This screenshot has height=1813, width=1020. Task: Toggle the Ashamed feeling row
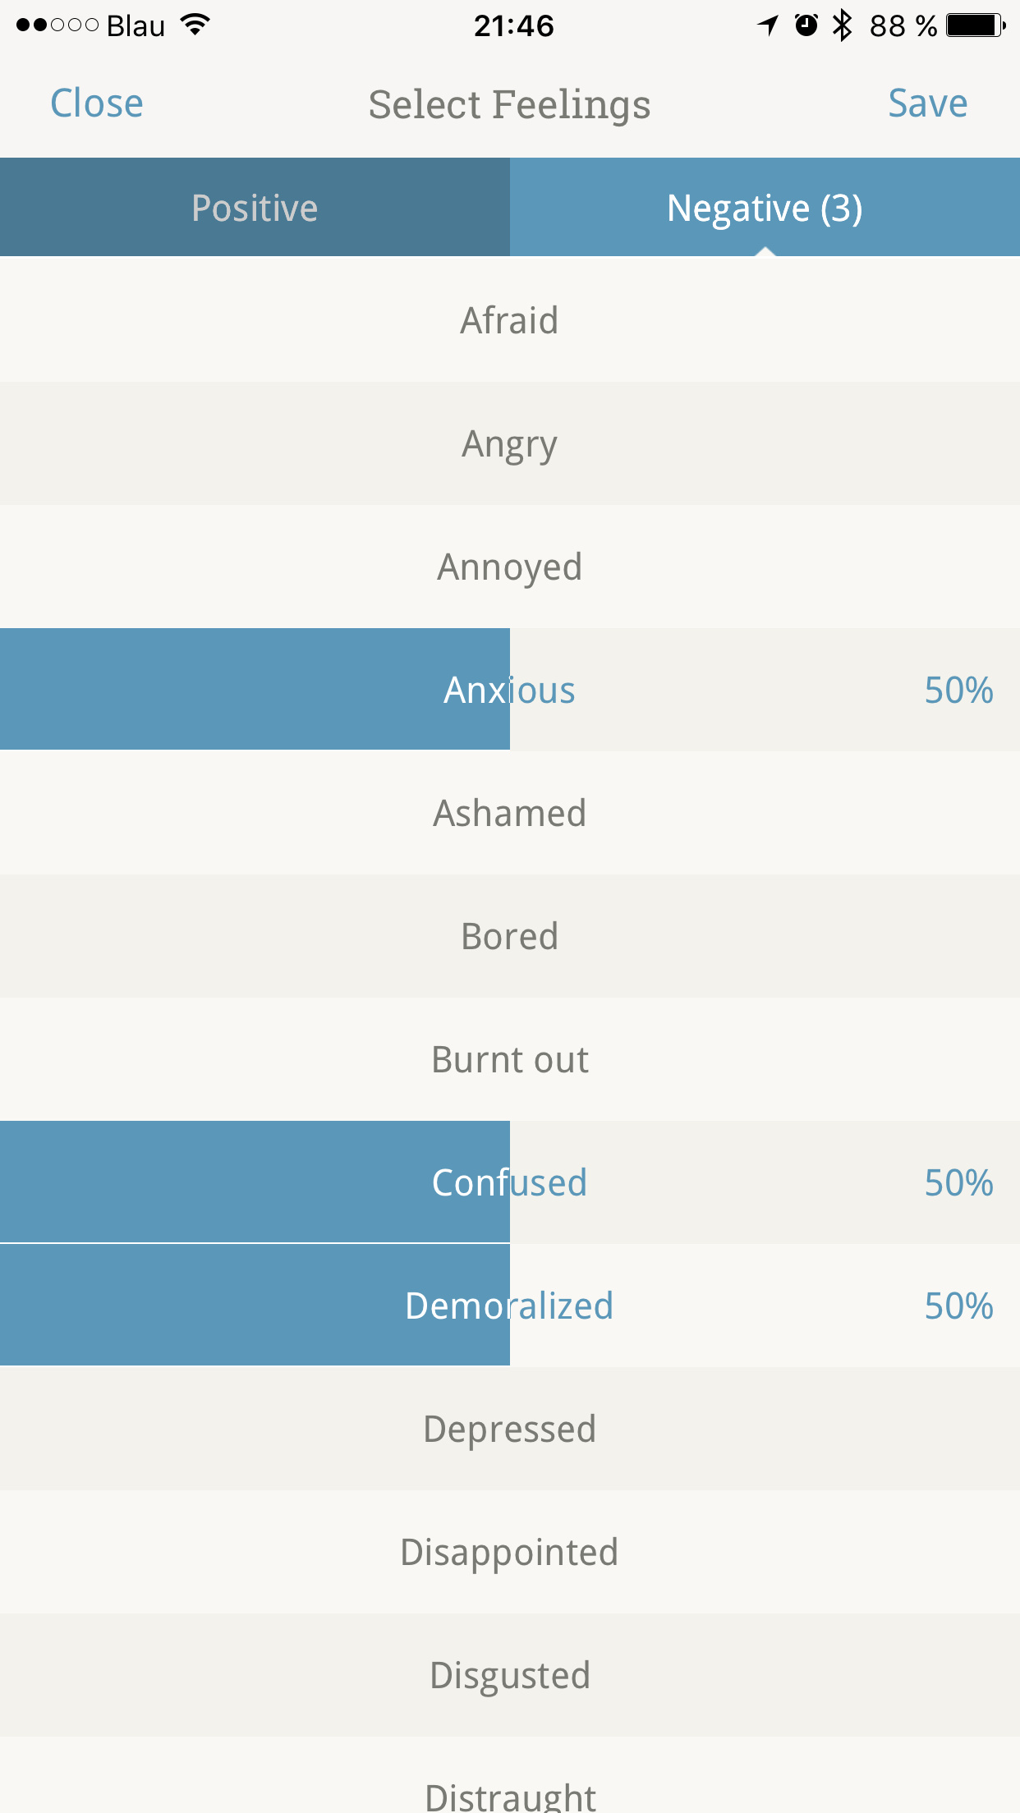tap(509, 813)
